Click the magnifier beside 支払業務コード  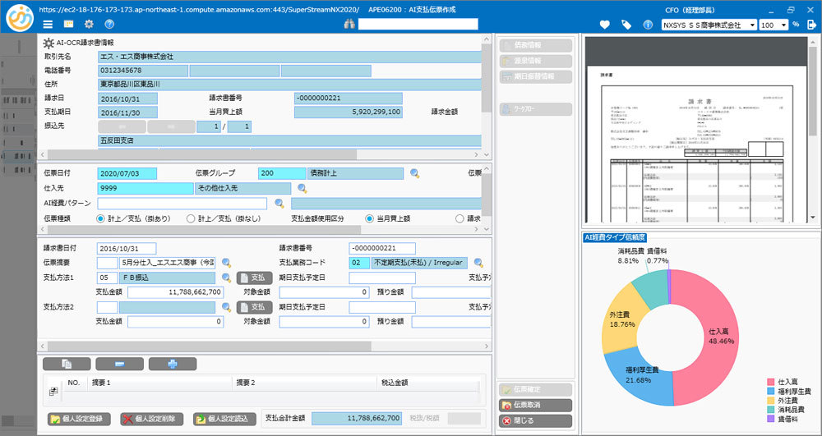[476, 264]
